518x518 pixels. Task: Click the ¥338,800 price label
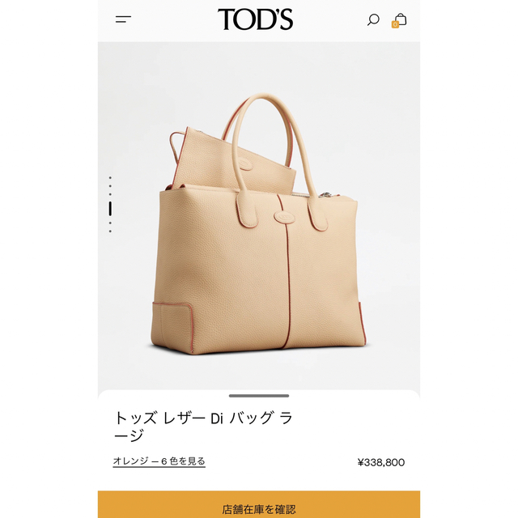pos(381,462)
